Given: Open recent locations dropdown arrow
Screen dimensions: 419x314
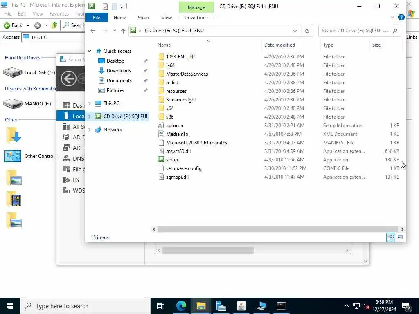Looking at the screenshot, I should (x=115, y=31).
